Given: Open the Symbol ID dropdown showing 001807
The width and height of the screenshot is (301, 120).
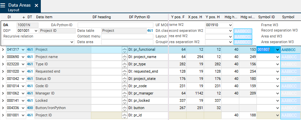Looking at the screenshot, I should point(277,50).
